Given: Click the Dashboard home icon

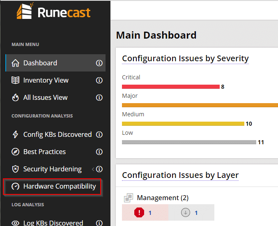Looking at the screenshot, I should point(16,63).
